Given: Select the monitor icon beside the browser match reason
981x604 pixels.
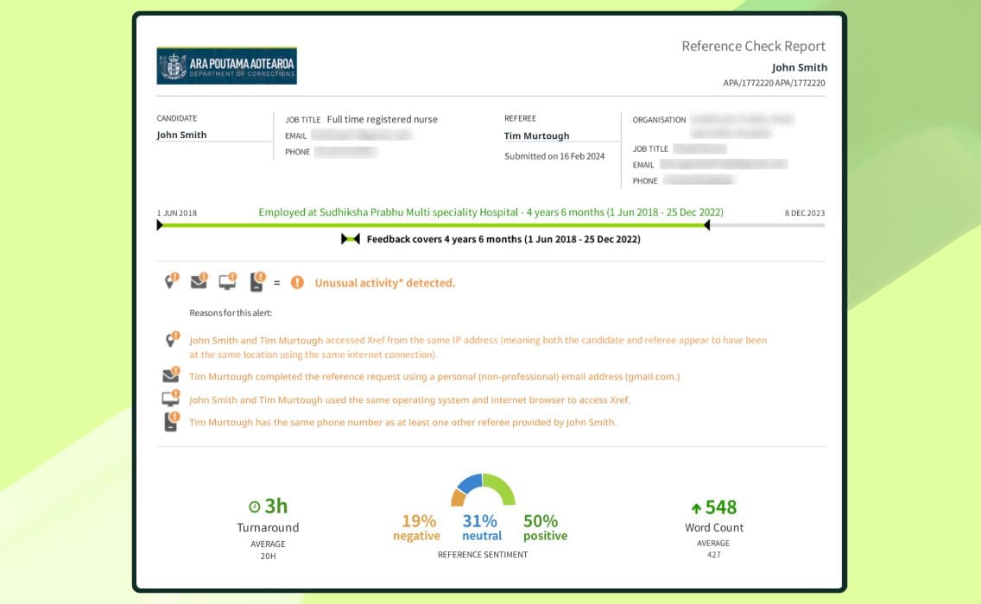Looking at the screenshot, I should pyautogui.click(x=171, y=399).
